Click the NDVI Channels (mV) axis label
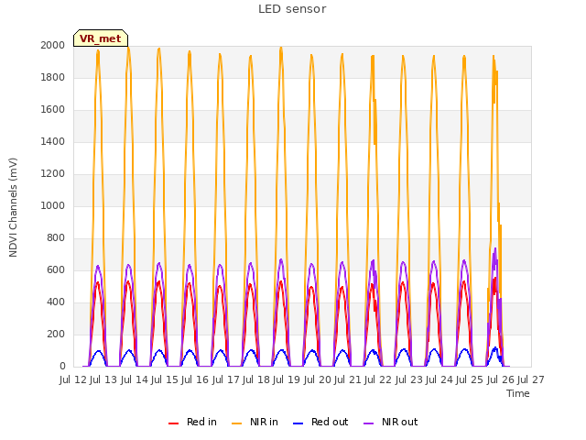 13,207
